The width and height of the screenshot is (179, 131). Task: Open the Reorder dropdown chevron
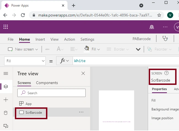pos(170,49)
